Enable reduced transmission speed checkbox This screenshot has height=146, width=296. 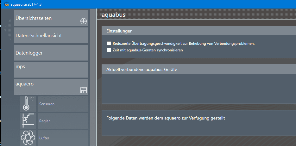(x=109, y=44)
